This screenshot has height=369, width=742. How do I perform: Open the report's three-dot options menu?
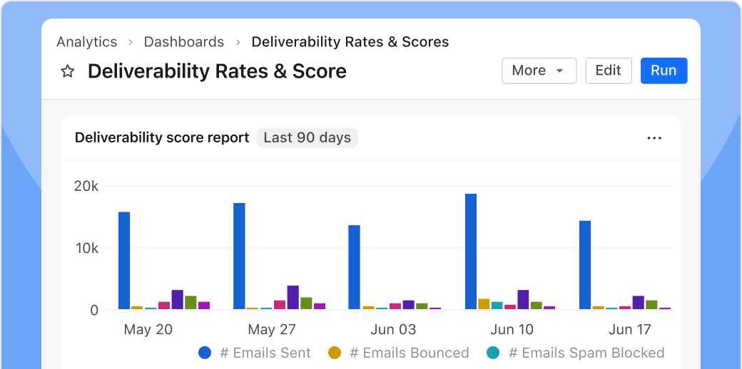(x=654, y=138)
